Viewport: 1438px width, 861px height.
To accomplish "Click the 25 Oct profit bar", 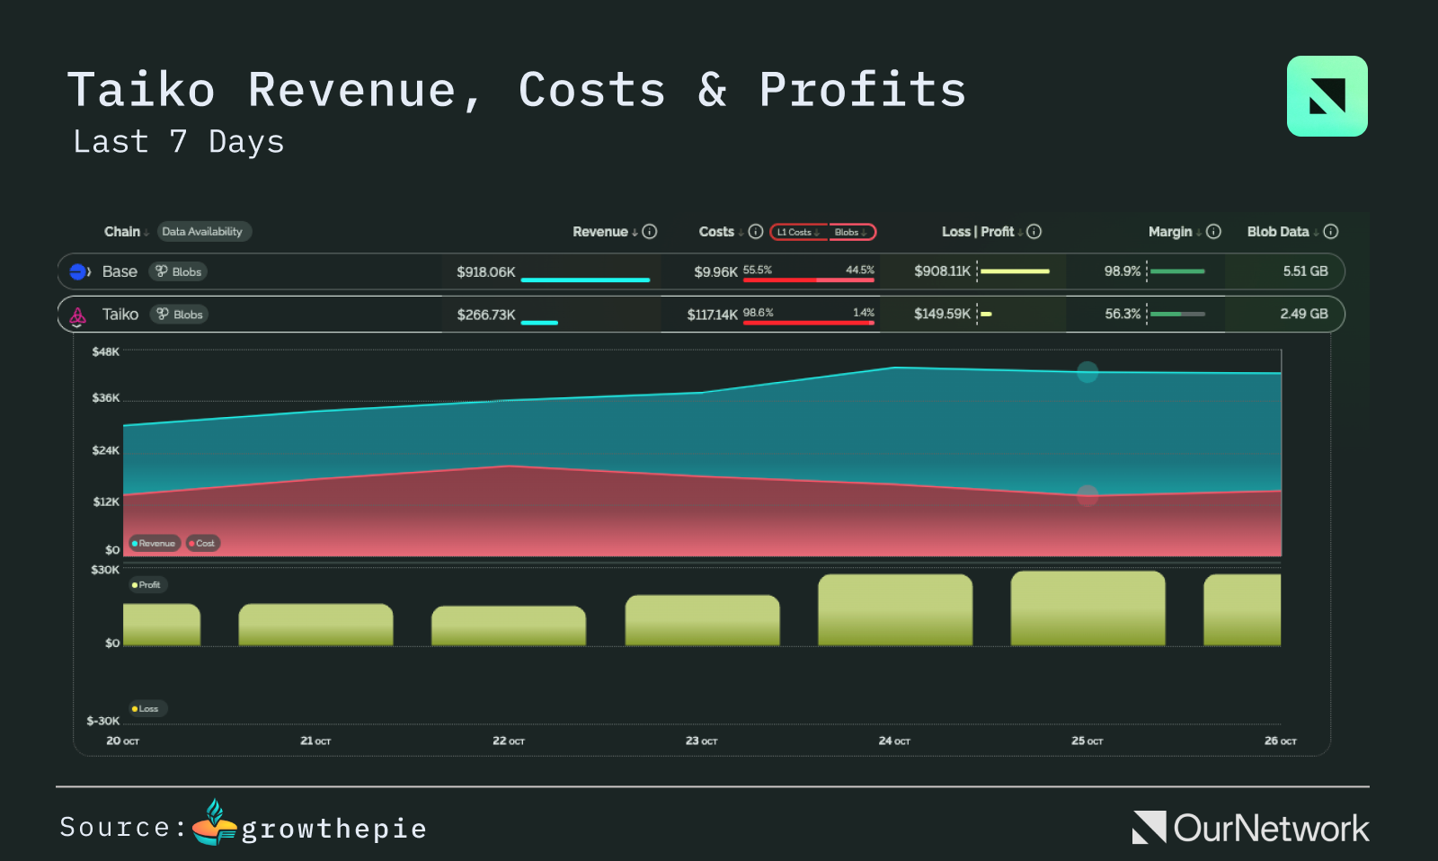I will pyautogui.click(x=1087, y=608).
